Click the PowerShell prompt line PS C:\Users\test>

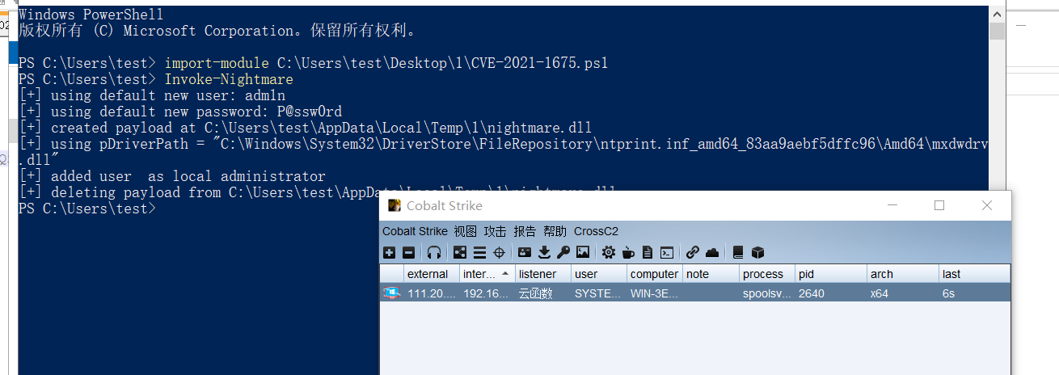pyautogui.click(x=87, y=209)
